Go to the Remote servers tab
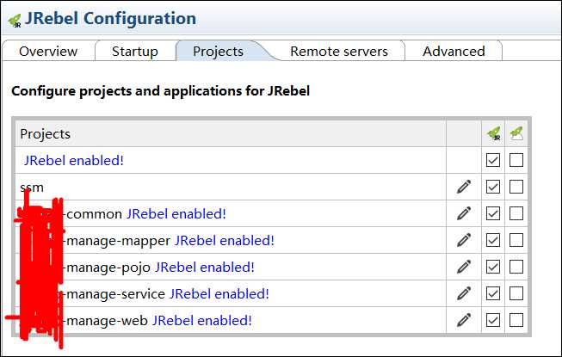Screen dimensions: 562x357 (x=339, y=52)
